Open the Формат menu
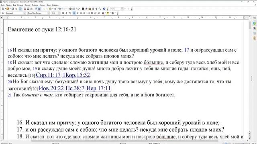Viewport: 257px width, 144px height. click(x=27, y=5)
